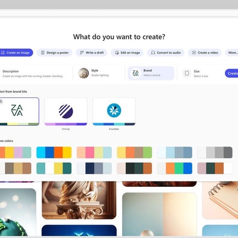Click the headphones icon on Convert to audio
The height and width of the screenshot is (238, 238).
(153, 53)
